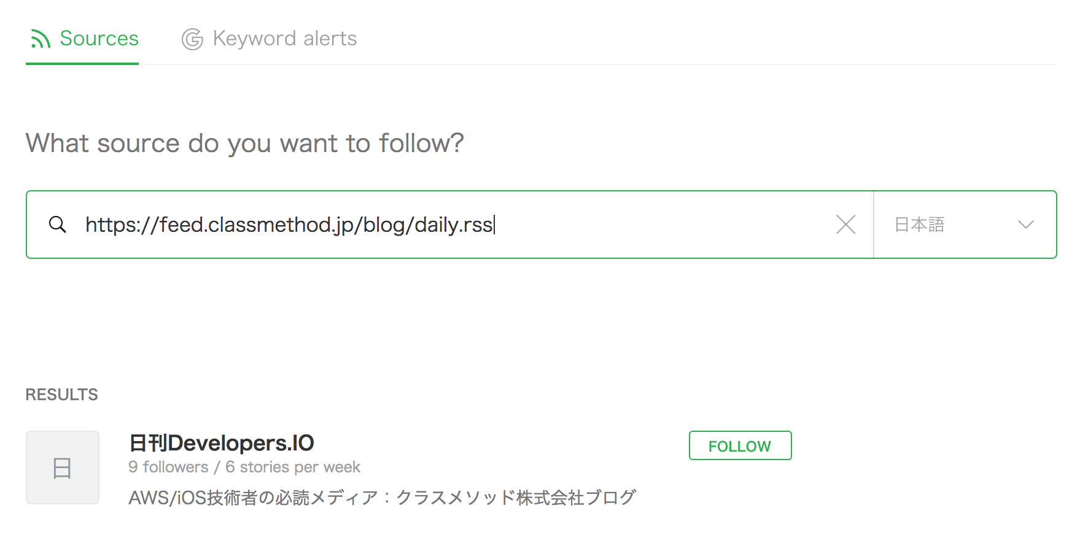The height and width of the screenshot is (546, 1088).
Task: Expand the language chevron arrow
Action: tap(1025, 225)
